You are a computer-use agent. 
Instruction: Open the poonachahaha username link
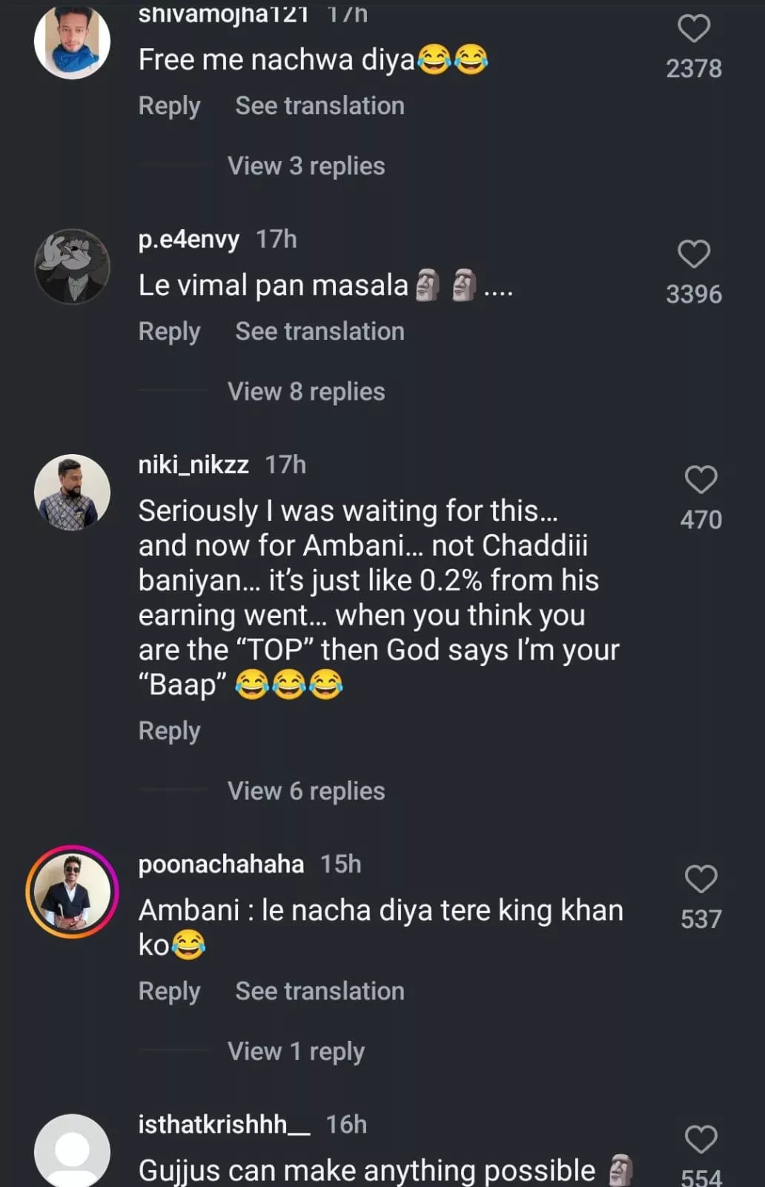pyautogui.click(x=221, y=864)
